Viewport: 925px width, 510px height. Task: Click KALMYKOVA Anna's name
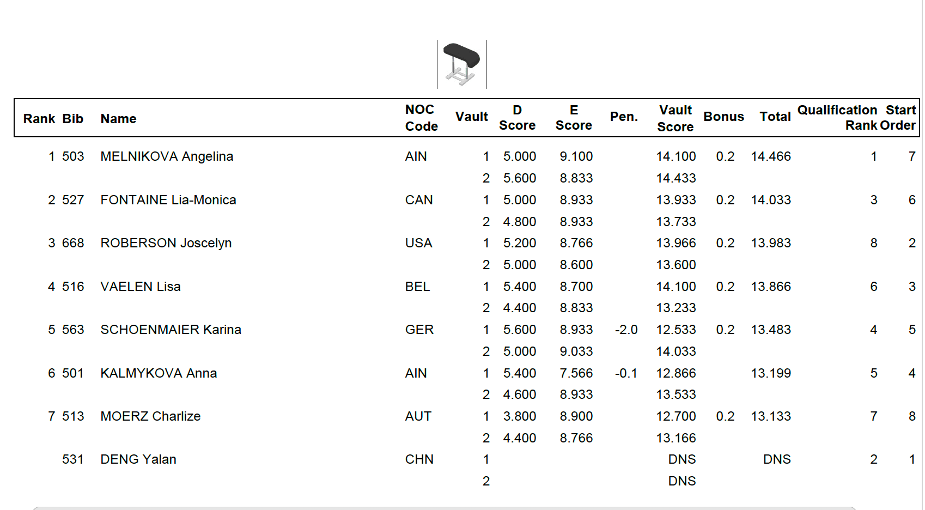159,373
